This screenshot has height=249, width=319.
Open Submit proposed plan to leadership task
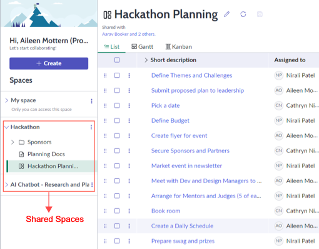[x=198, y=90]
